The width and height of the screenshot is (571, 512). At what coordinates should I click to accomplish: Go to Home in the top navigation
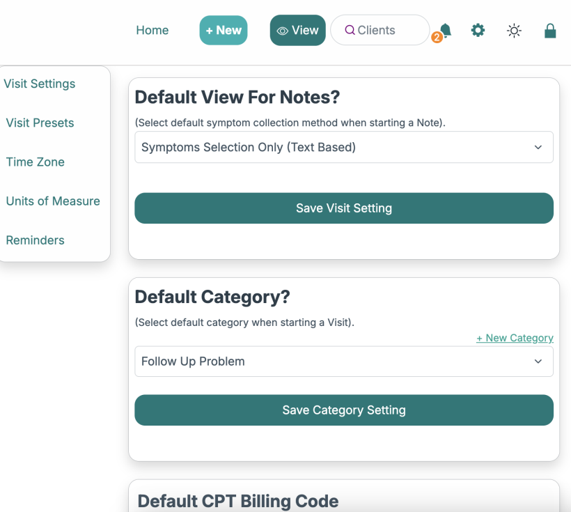click(x=152, y=30)
